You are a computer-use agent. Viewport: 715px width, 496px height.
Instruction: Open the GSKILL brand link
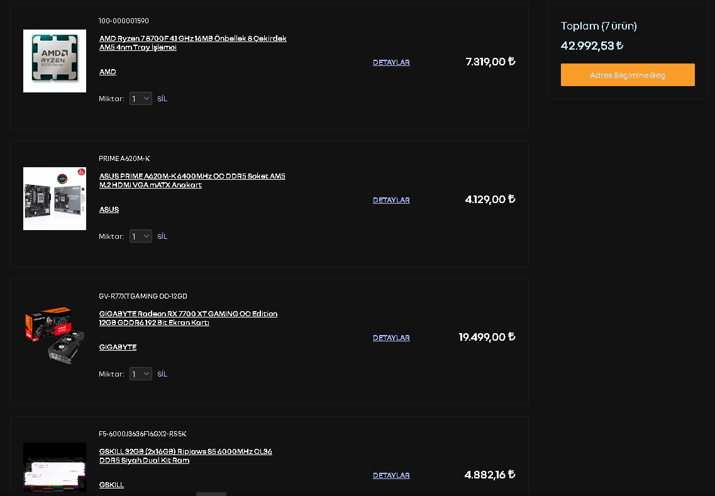click(x=111, y=485)
